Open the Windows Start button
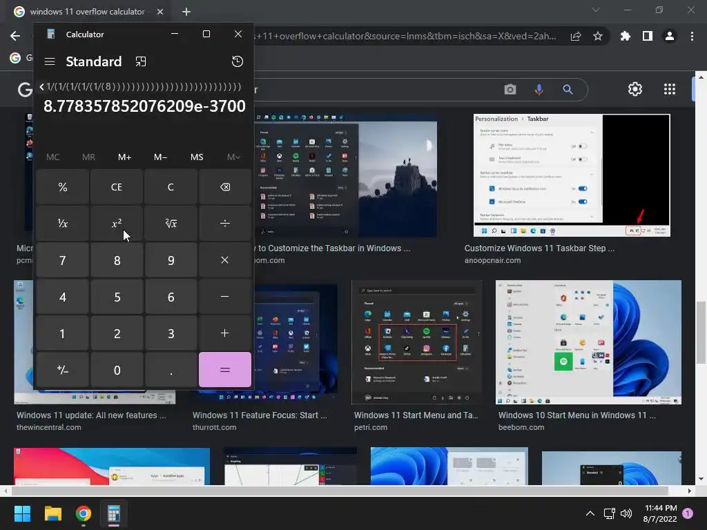This screenshot has height=530, width=707. pyautogui.click(x=22, y=513)
